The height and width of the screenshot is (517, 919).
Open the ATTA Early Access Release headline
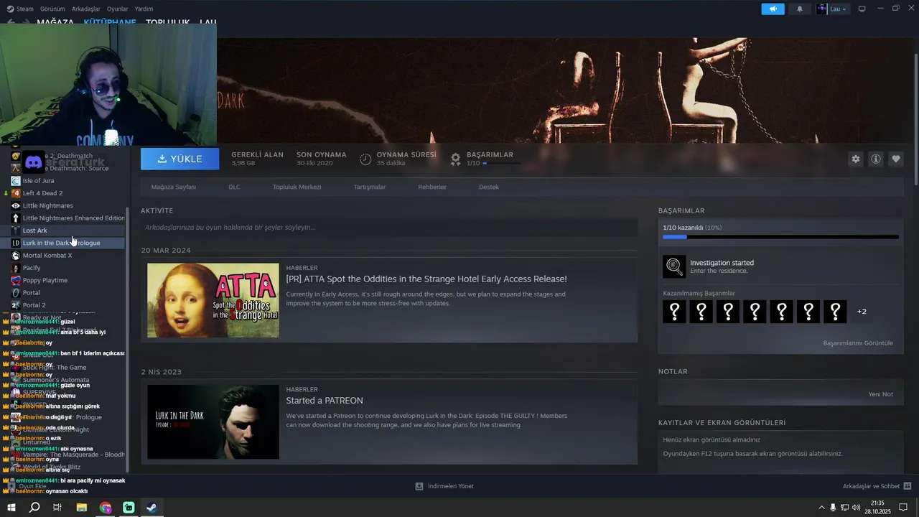coord(426,279)
